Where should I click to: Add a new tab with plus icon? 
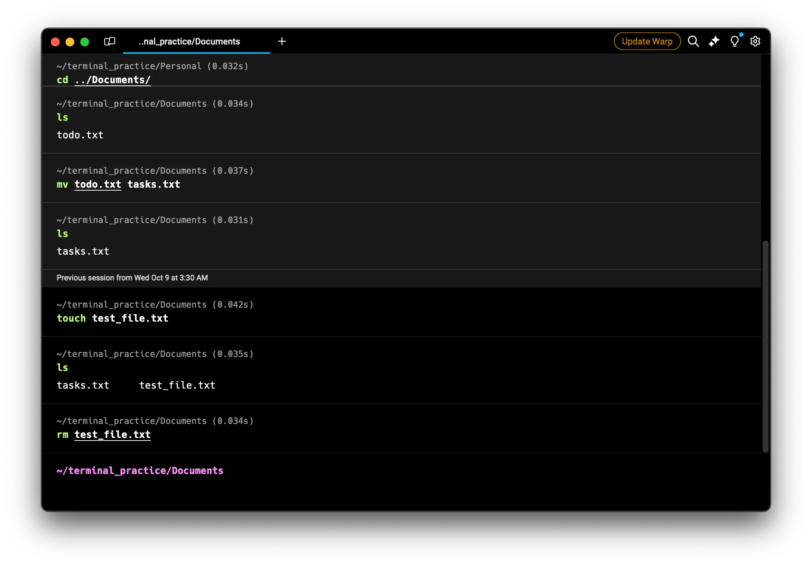coord(282,41)
